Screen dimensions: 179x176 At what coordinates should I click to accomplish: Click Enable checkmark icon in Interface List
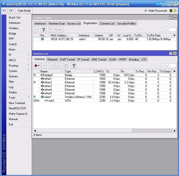pos(52,66)
